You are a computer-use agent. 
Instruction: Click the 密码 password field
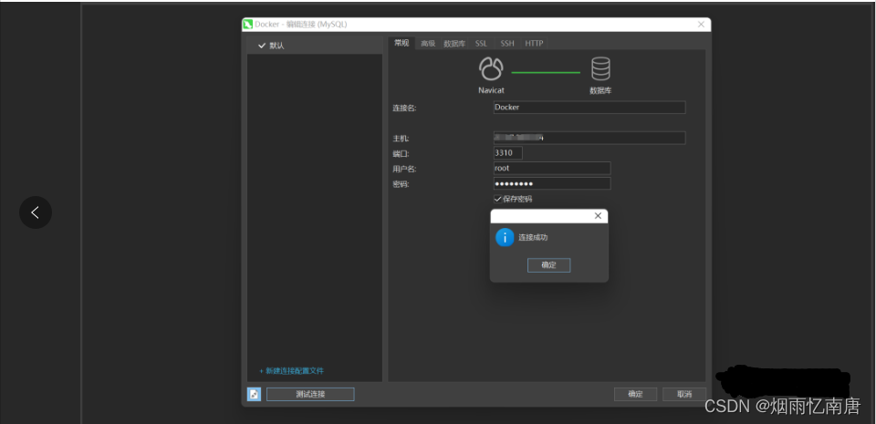(x=552, y=183)
